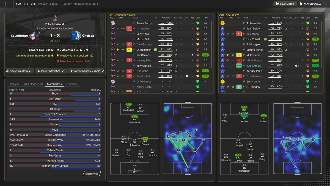
Task: Click O. Robinson's yellow card status icon
Action: coord(130,50)
